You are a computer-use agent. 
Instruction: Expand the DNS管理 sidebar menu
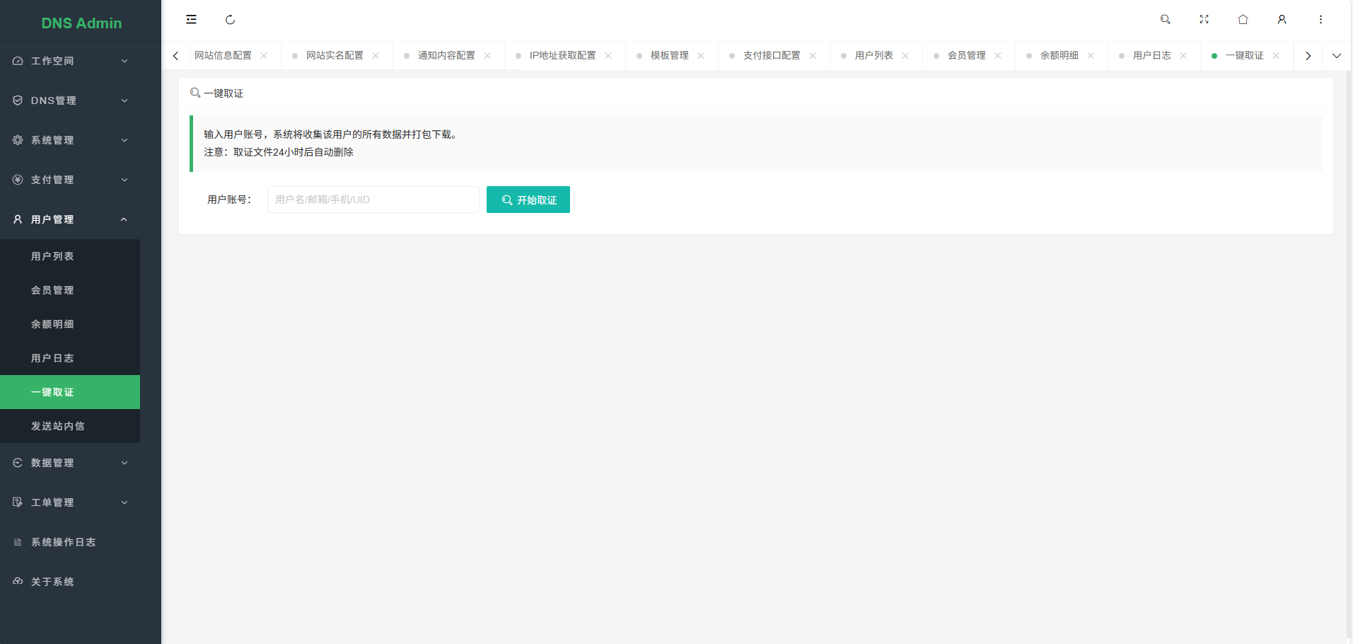pyautogui.click(x=71, y=100)
